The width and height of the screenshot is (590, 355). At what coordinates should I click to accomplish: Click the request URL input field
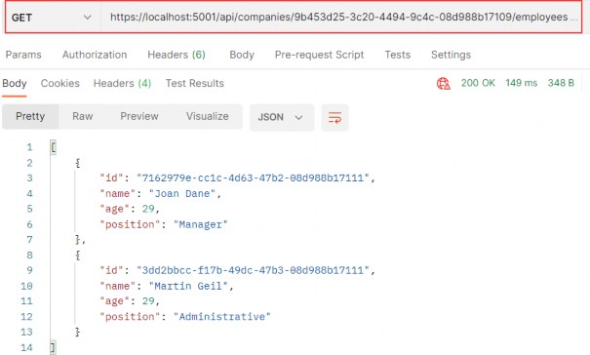point(341,18)
